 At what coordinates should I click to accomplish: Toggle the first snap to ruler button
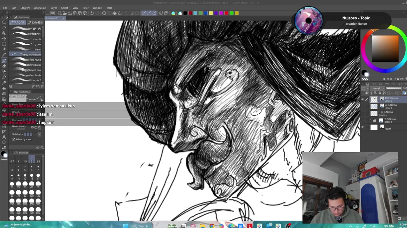(144, 13)
